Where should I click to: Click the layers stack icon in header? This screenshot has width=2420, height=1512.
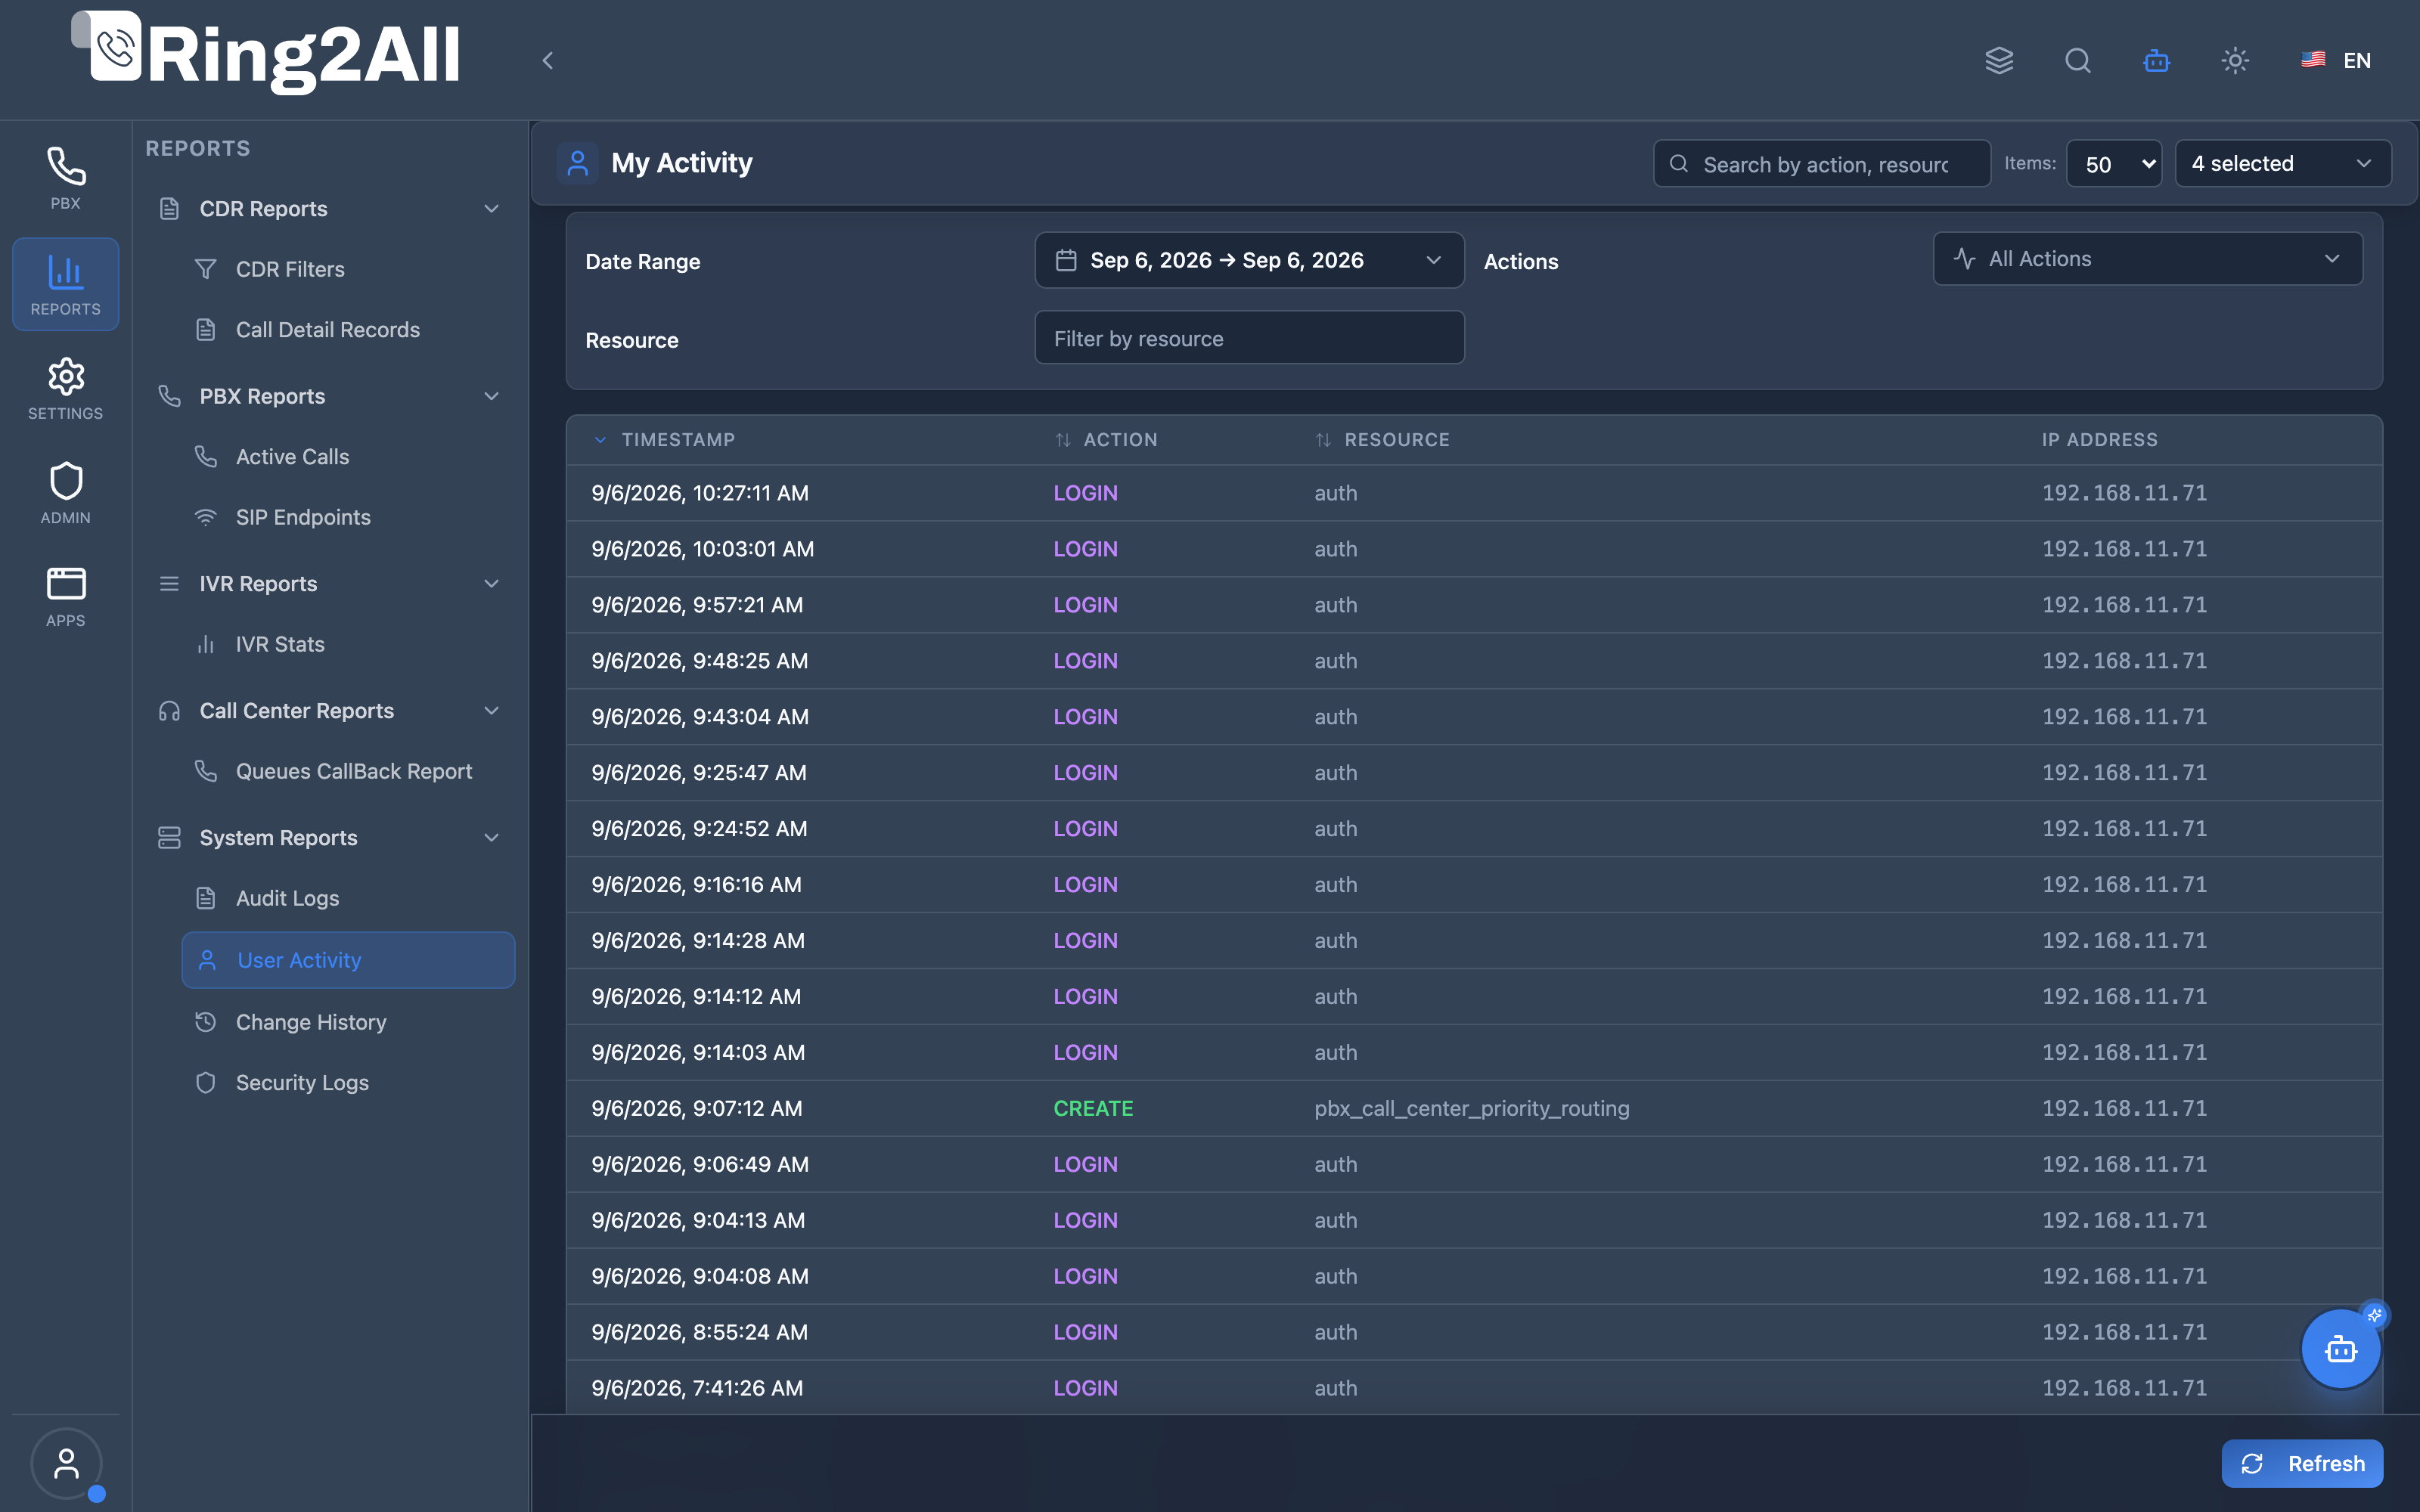1999,60
